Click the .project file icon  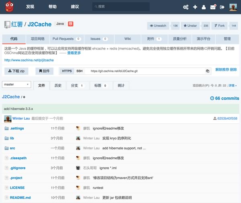[x=6, y=178]
